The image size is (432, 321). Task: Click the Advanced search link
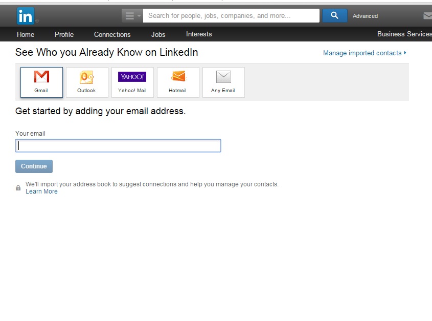click(x=365, y=16)
